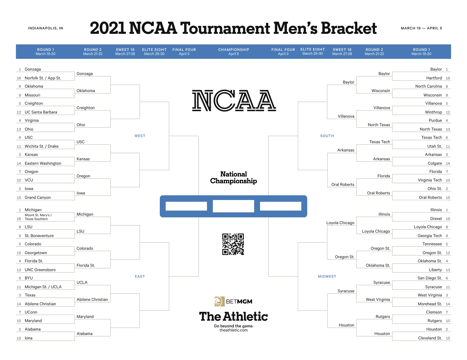Select the right National Championship team box
This screenshot has width=467, height=360.
click(x=281, y=206)
